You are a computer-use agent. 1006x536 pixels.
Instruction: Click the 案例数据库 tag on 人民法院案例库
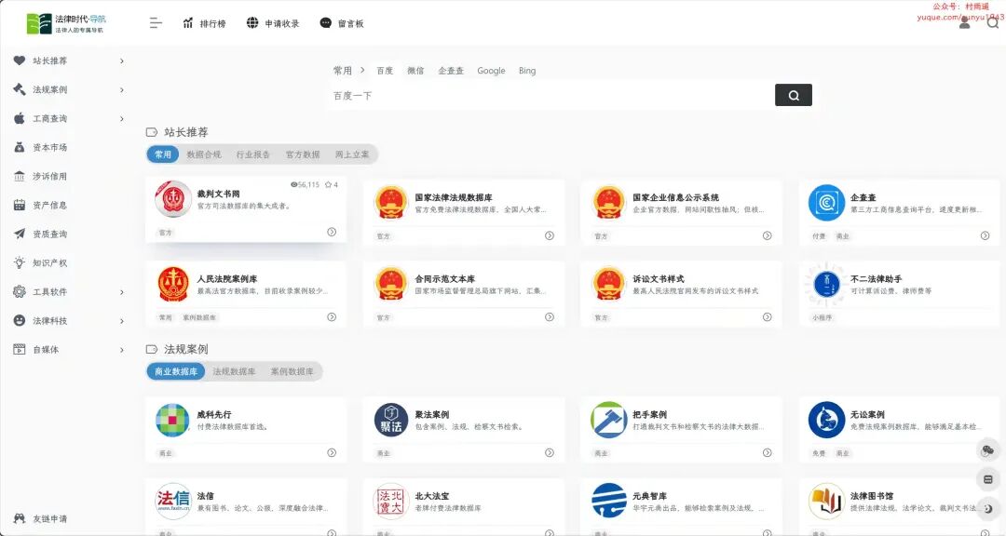199,317
